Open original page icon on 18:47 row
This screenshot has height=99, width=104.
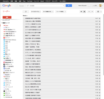pos(100,24)
